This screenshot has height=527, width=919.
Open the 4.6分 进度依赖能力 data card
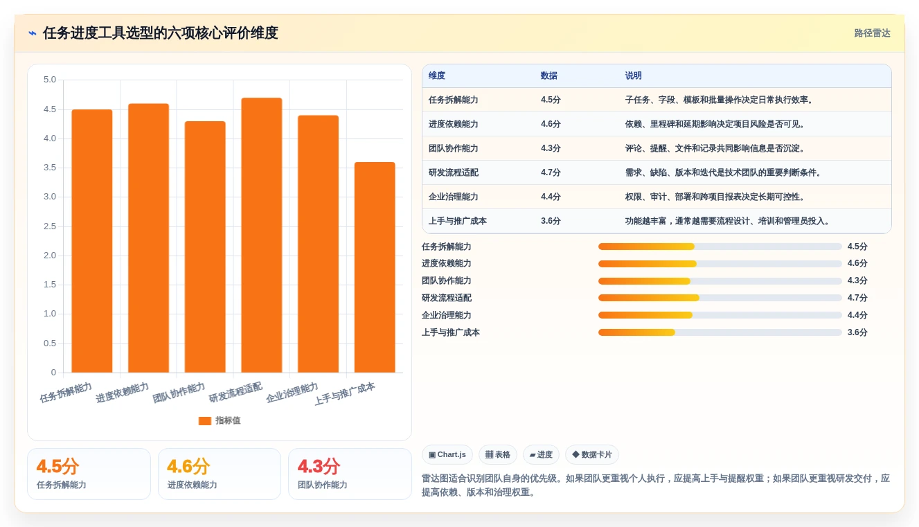pos(220,474)
